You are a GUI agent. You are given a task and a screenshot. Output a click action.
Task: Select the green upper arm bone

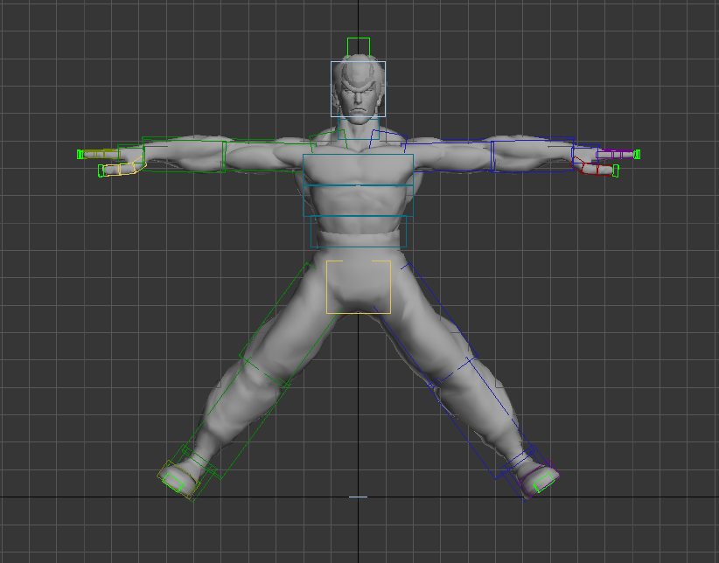(269, 156)
